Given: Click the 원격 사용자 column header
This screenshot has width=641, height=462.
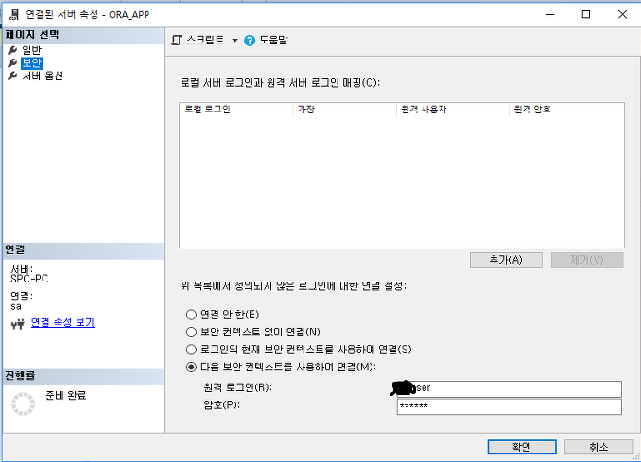Looking at the screenshot, I should tap(453, 110).
